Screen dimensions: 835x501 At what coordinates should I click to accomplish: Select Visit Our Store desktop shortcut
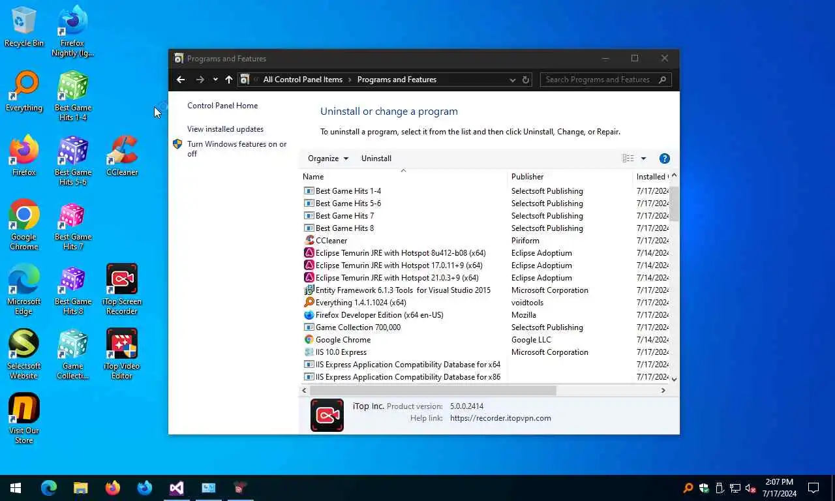click(x=23, y=419)
